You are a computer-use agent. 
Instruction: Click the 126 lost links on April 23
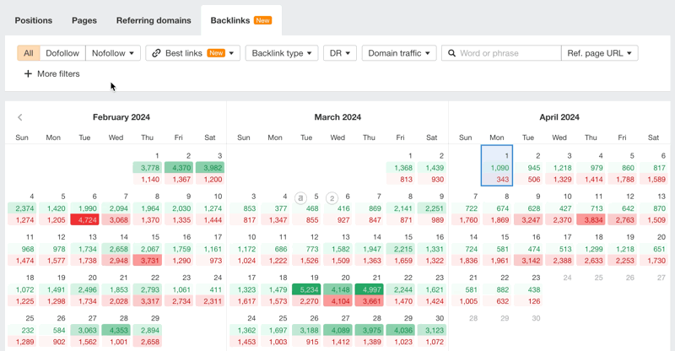[x=528, y=301]
